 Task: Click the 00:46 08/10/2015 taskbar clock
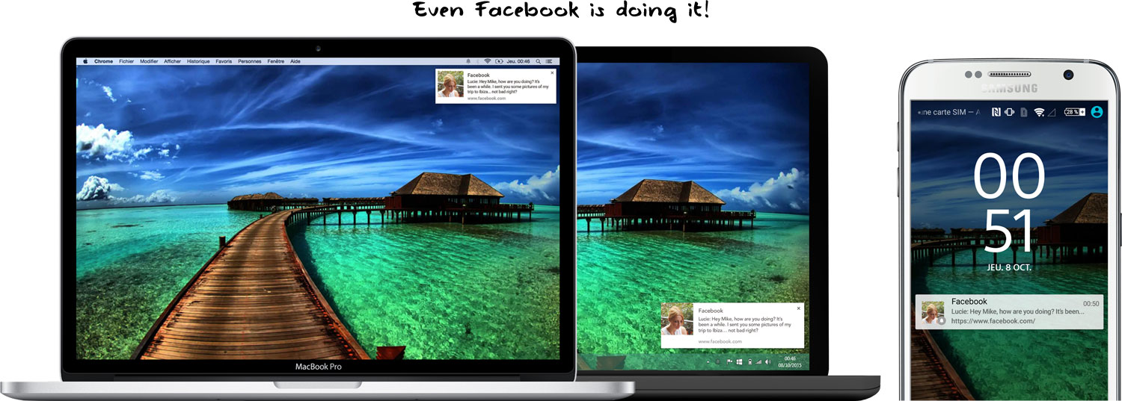[x=790, y=362]
